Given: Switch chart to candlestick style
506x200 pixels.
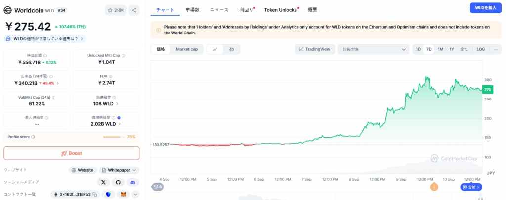Looking at the screenshot, I should 231,49.
